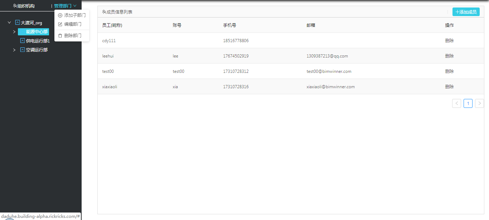
Task: Click phone number 17674502919
Action: (236, 56)
